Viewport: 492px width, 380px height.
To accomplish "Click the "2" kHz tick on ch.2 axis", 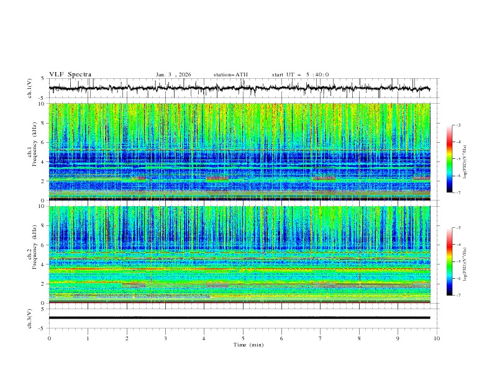I will [43, 284].
